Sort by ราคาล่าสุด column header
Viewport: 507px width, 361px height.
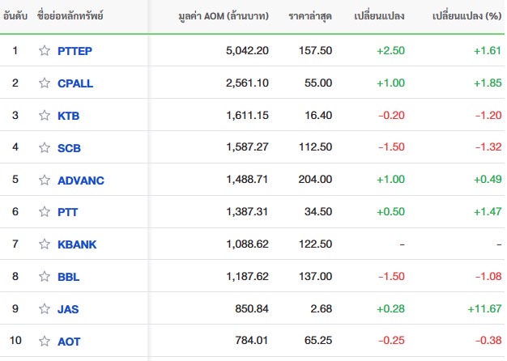click(310, 16)
